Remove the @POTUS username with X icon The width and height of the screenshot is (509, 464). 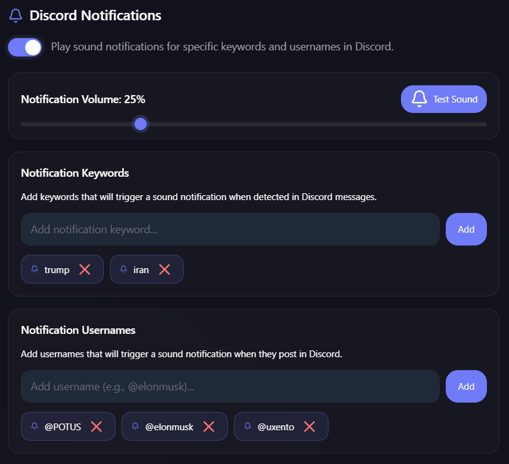pos(96,427)
